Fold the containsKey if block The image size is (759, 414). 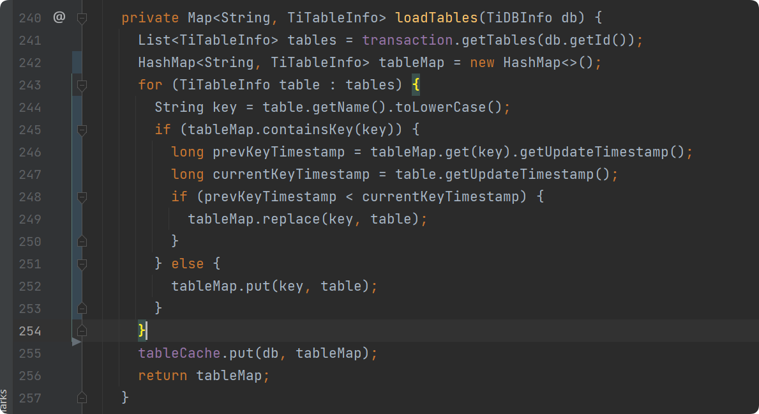point(82,130)
